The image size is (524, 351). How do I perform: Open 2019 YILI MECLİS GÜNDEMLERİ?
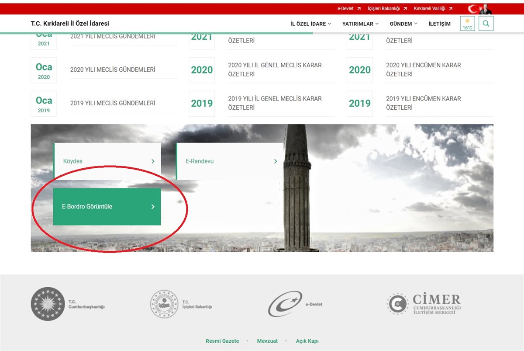(x=113, y=104)
